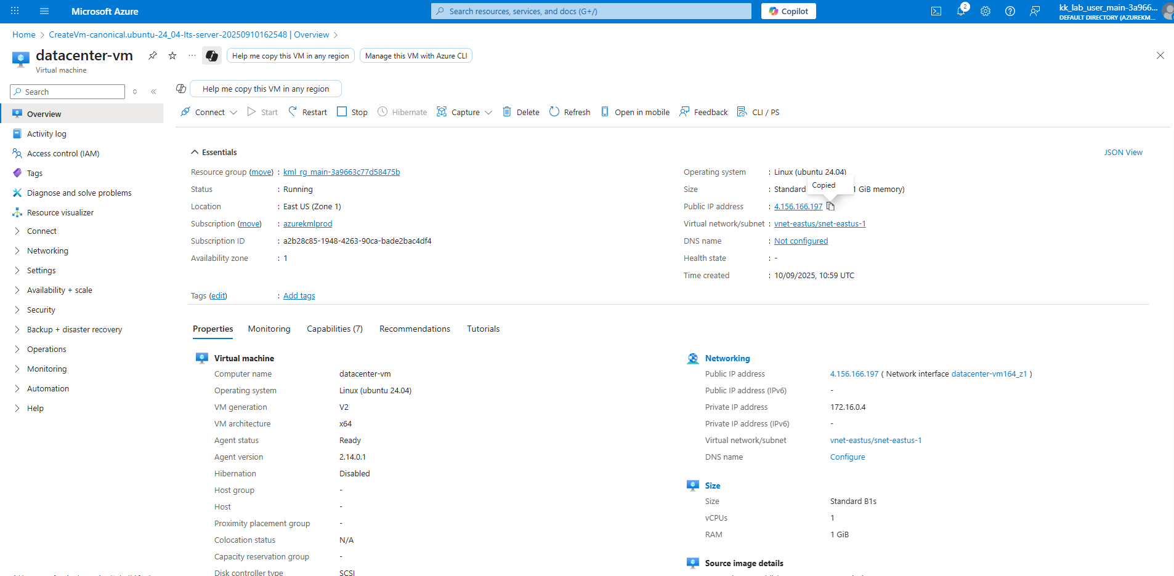The height and width of the screenshot is (576, 1174).
Task: Go to Home breadcrumb
Action: pos(24,34)
